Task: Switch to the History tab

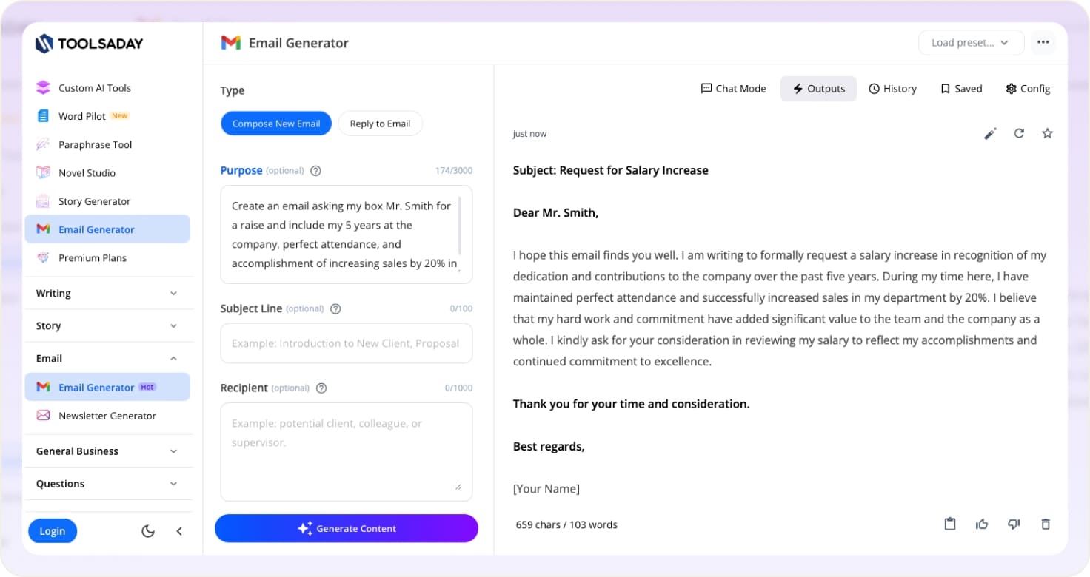Action: (892, 88)
